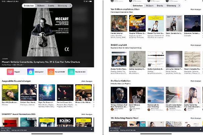Viewport: 203px width, 135px height.
Task: Open Víkingur Ólafsson playlist cover
Action: (x=119, y=95)
